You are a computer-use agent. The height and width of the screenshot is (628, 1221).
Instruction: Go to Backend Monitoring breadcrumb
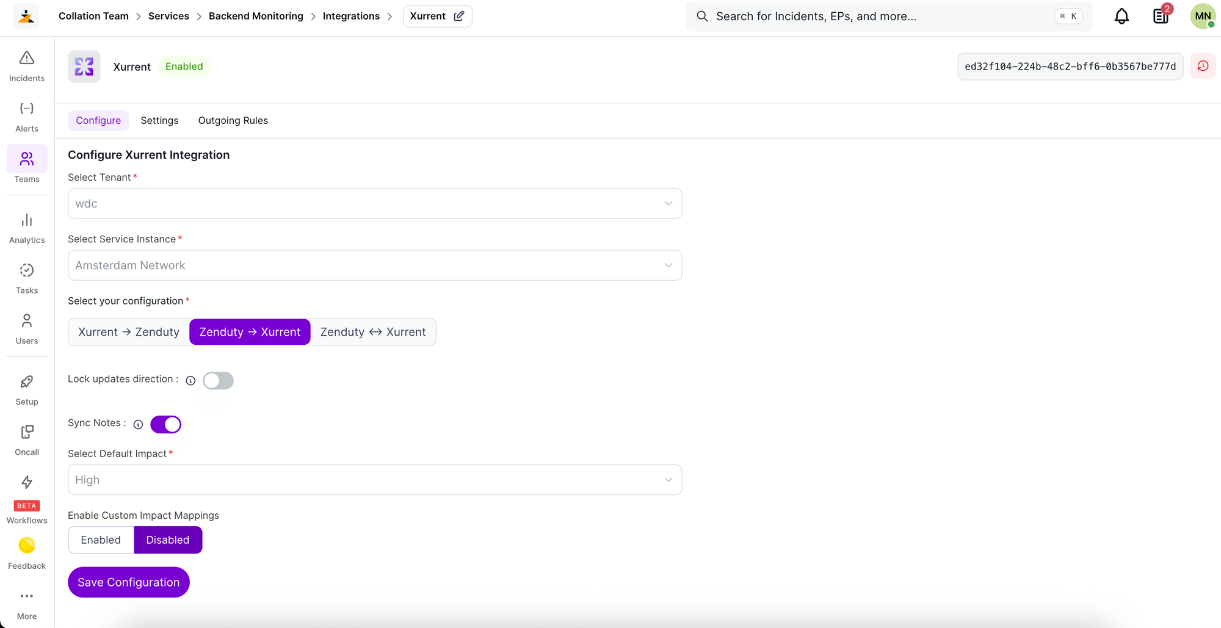(256, 16)
